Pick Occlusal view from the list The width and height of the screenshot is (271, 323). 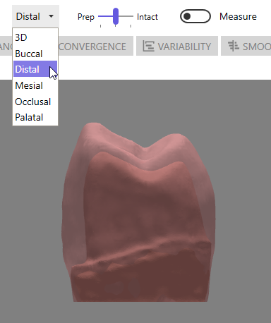(x=35, y=102)
